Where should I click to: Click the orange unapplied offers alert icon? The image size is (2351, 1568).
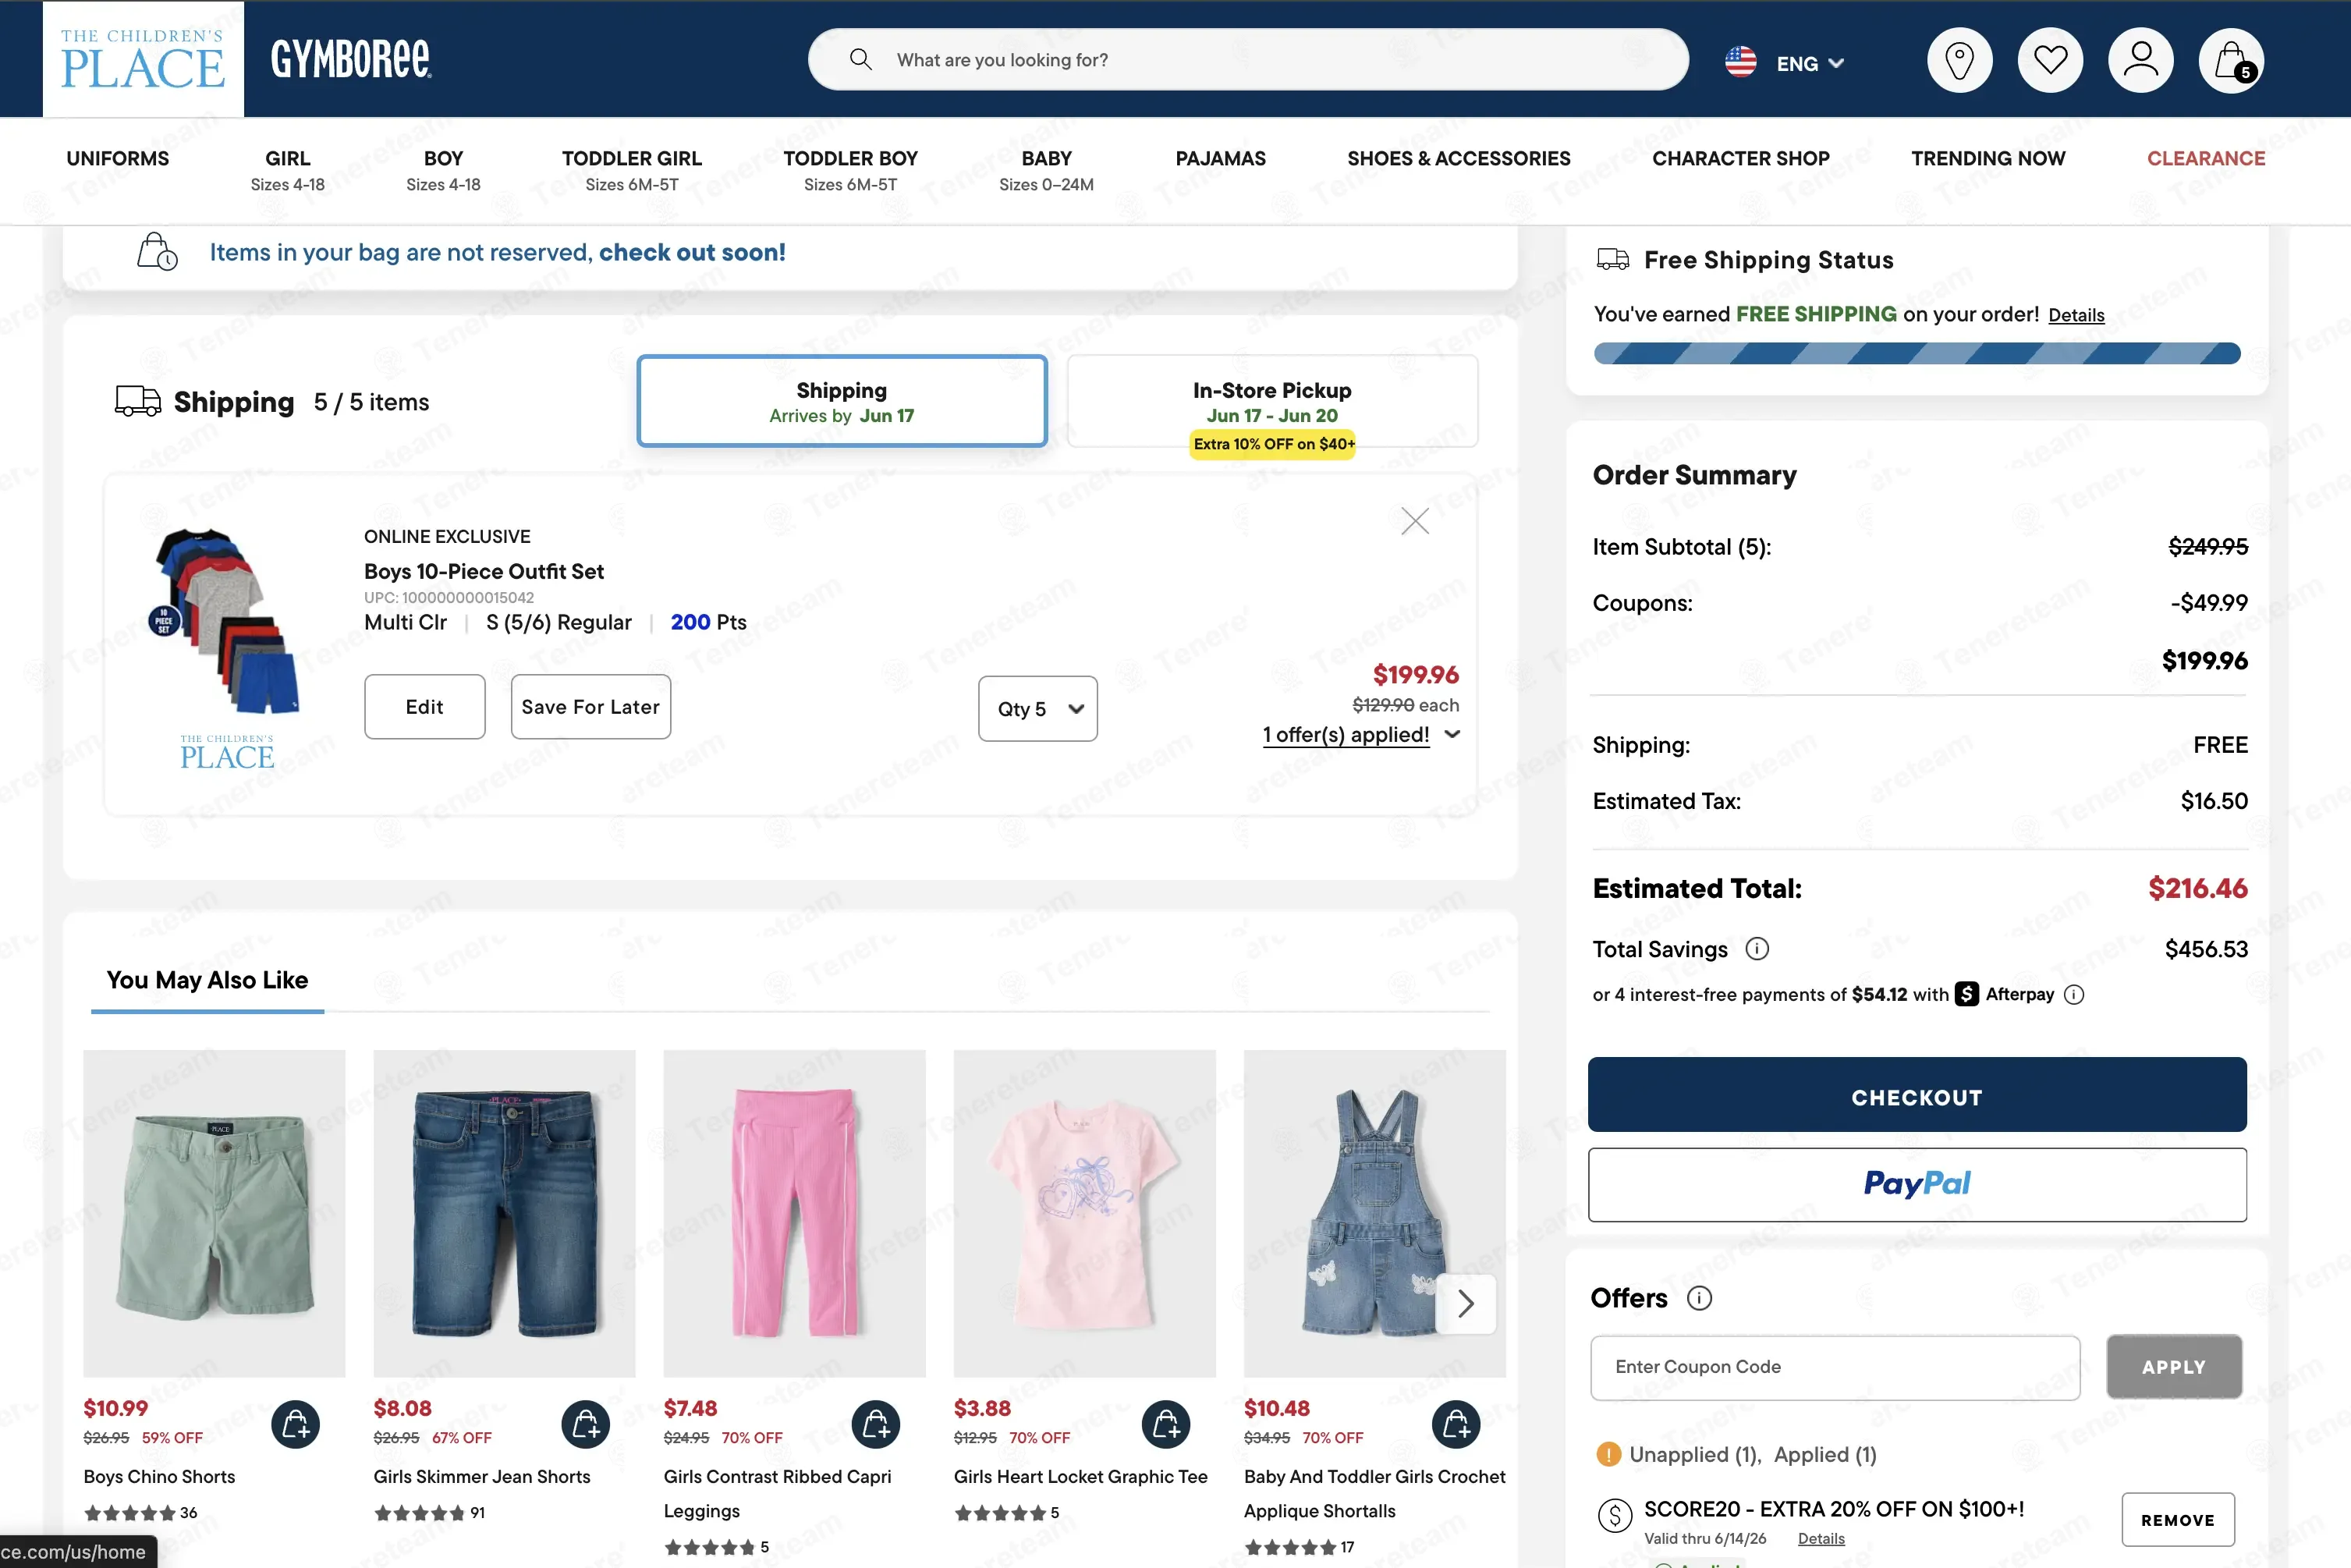tap(1608, 1454)
